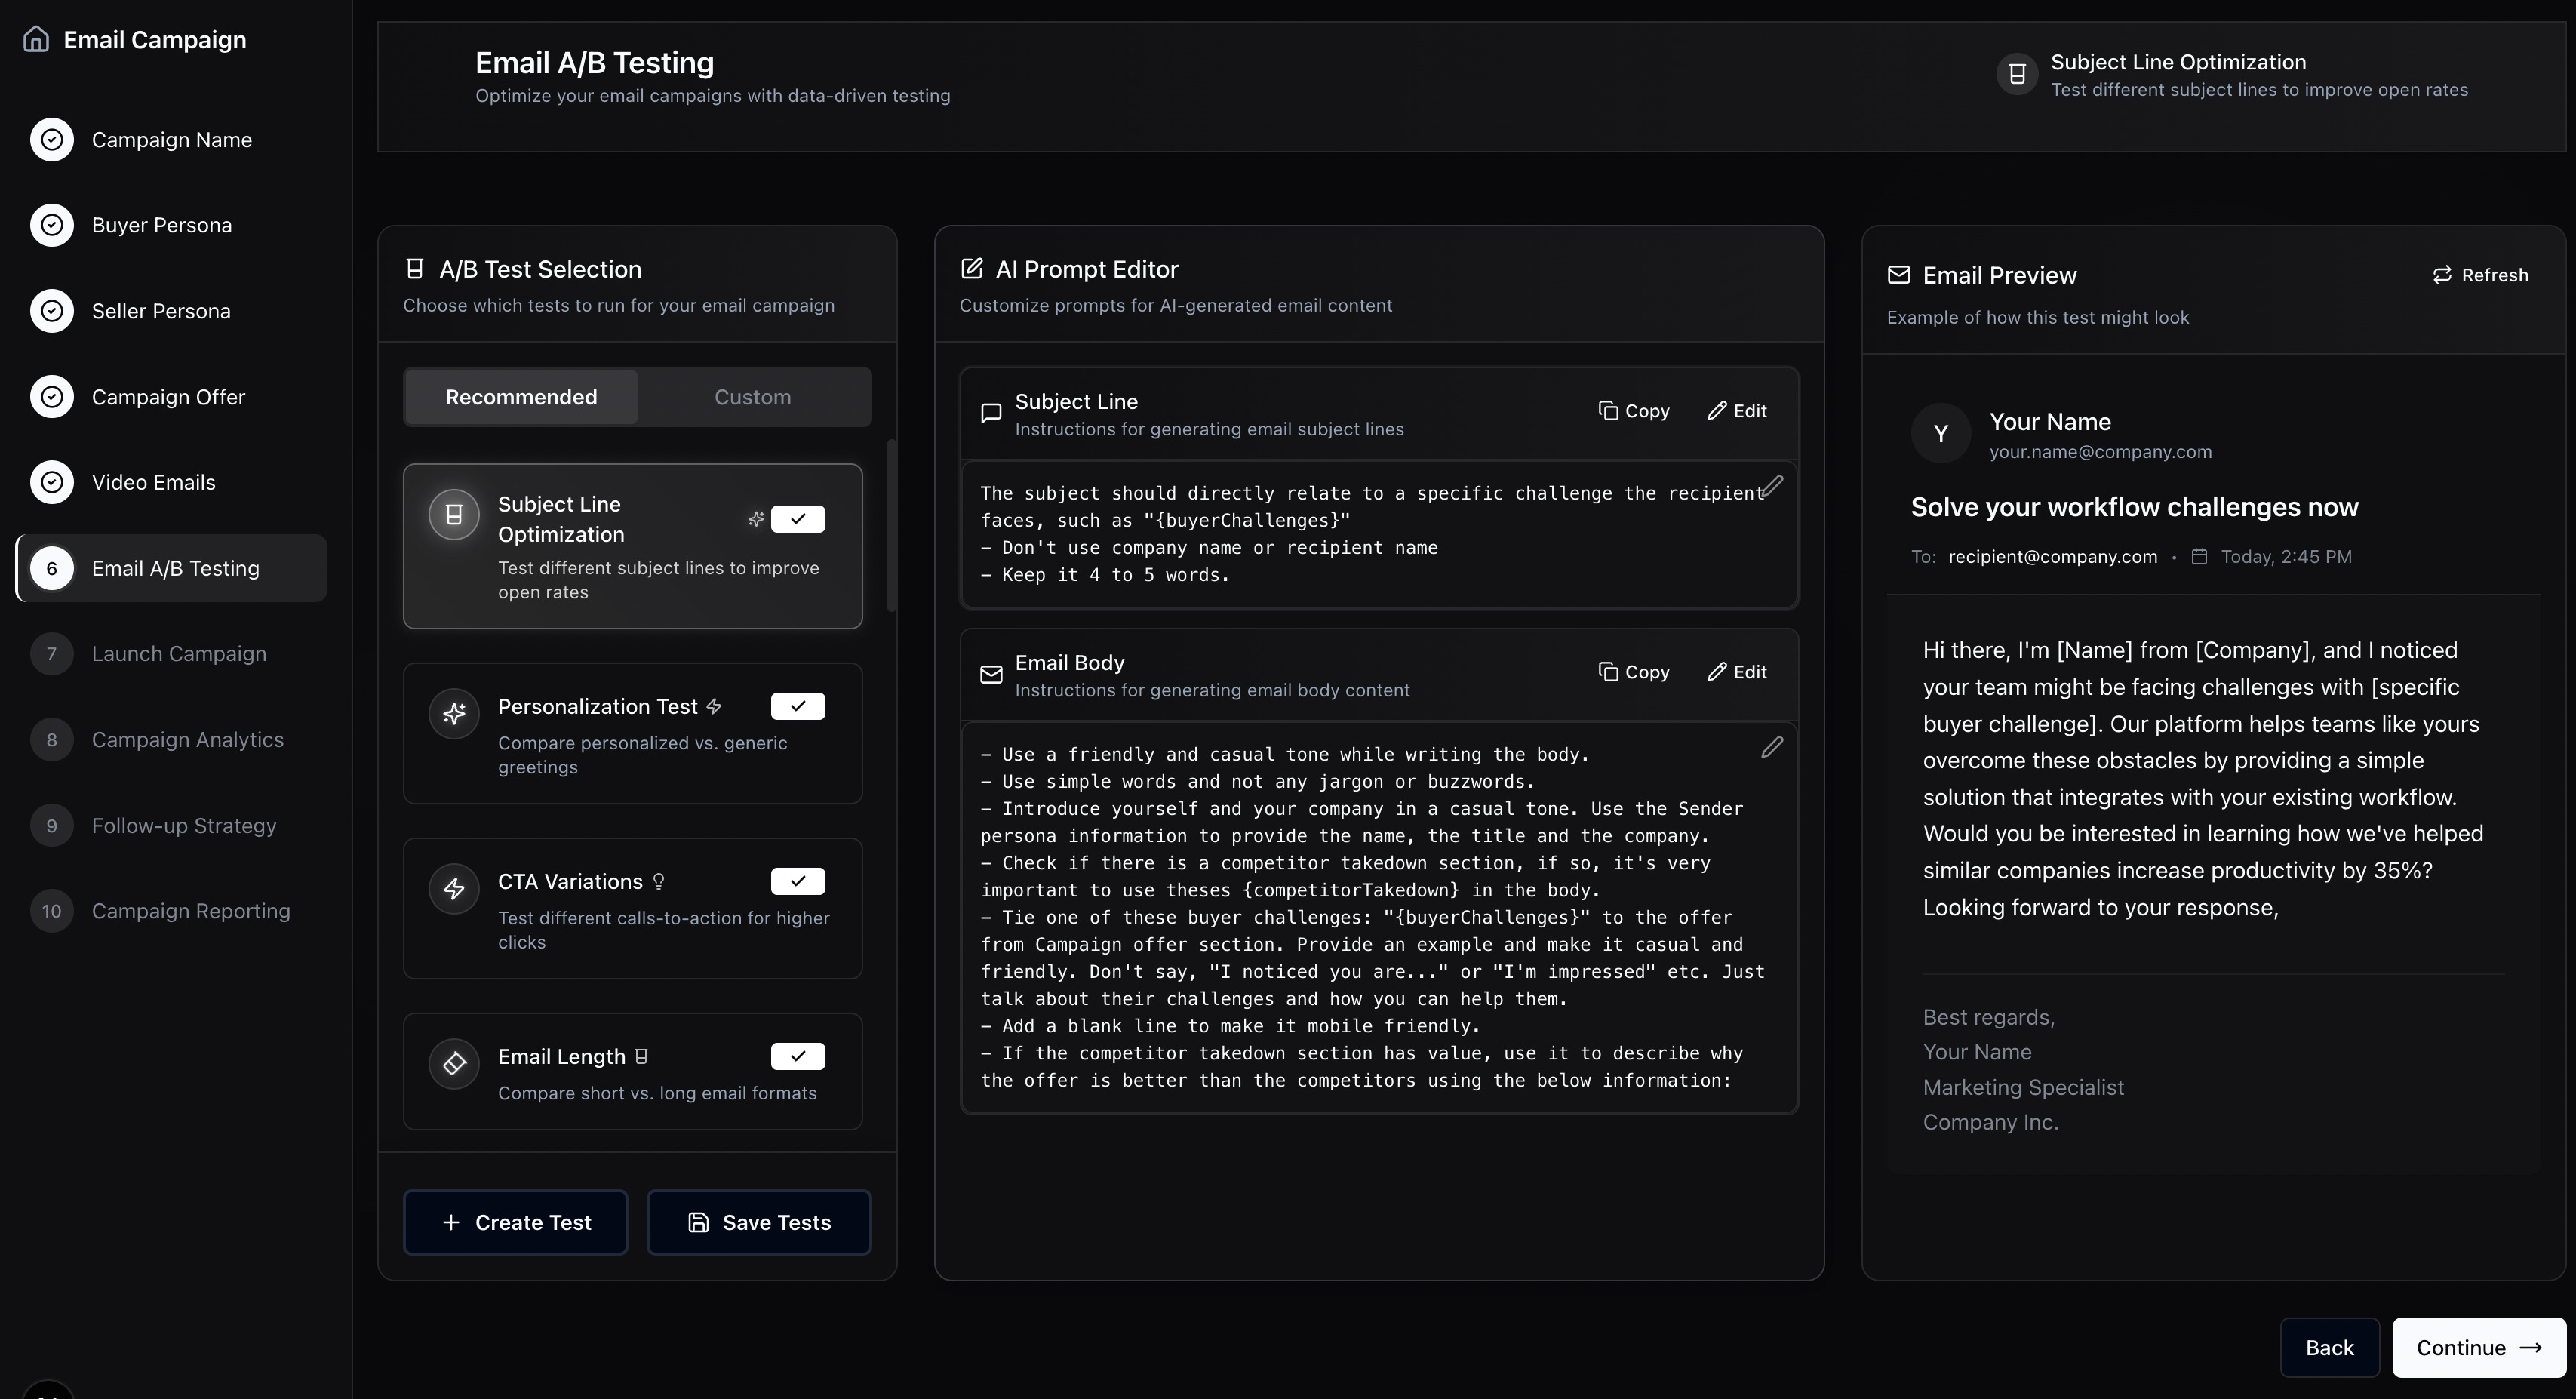Click the calendar icon beside Today, 2:45 PM
Screen dimensions: 2576x1399
click(x=2199, y=557)
